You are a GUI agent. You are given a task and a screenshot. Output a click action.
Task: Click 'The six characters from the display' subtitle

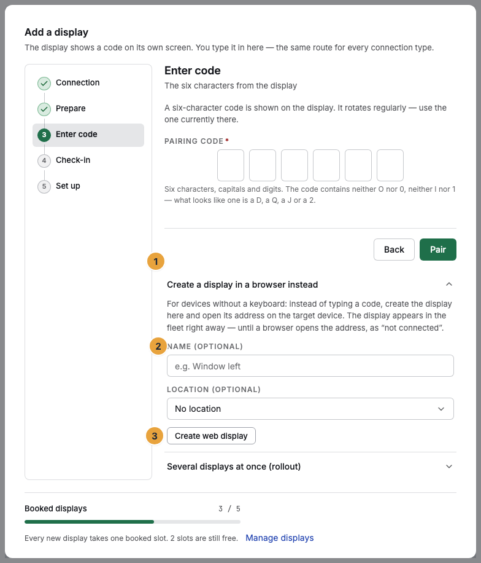[x=231, y=86]
